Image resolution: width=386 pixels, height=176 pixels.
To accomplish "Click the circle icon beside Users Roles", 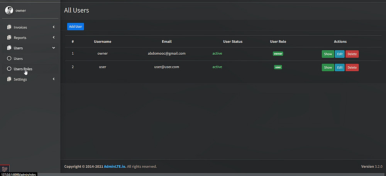I will [9, 69].
